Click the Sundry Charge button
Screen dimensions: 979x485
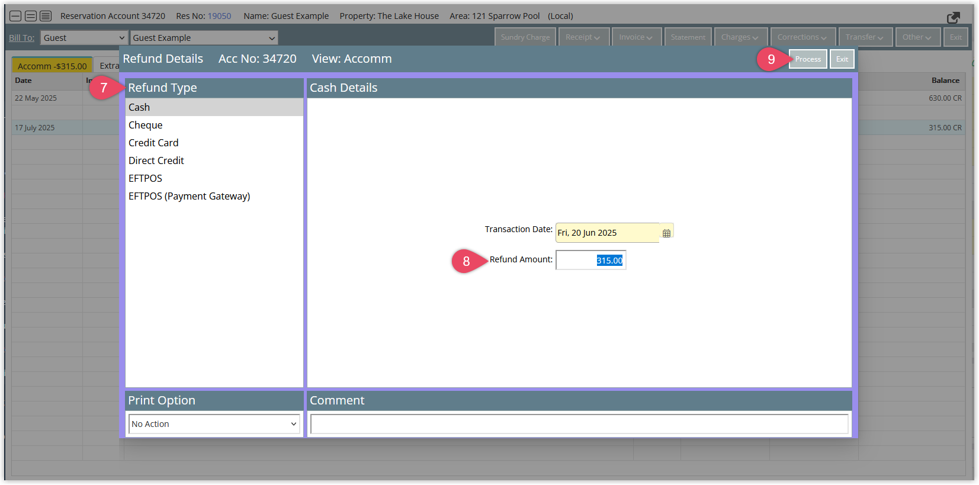tap(525, 37)
